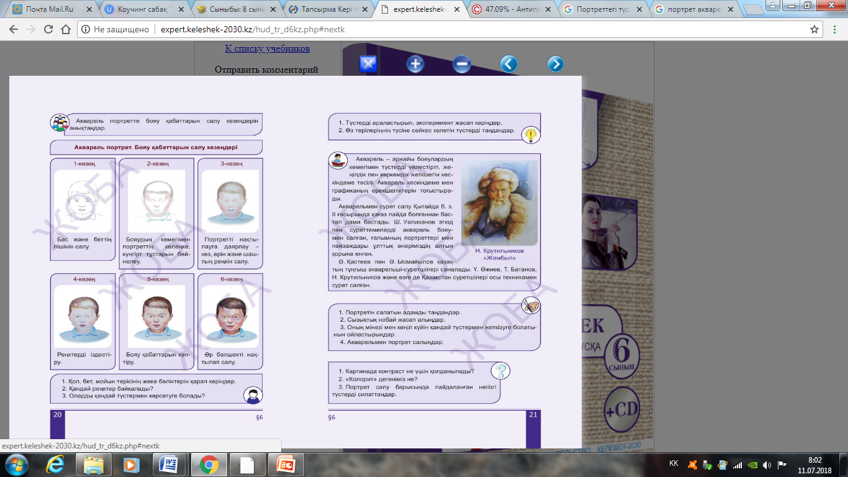
Task: Click the caption Н. Крутильников «Жамбыл»
Action: coord(499,254)
